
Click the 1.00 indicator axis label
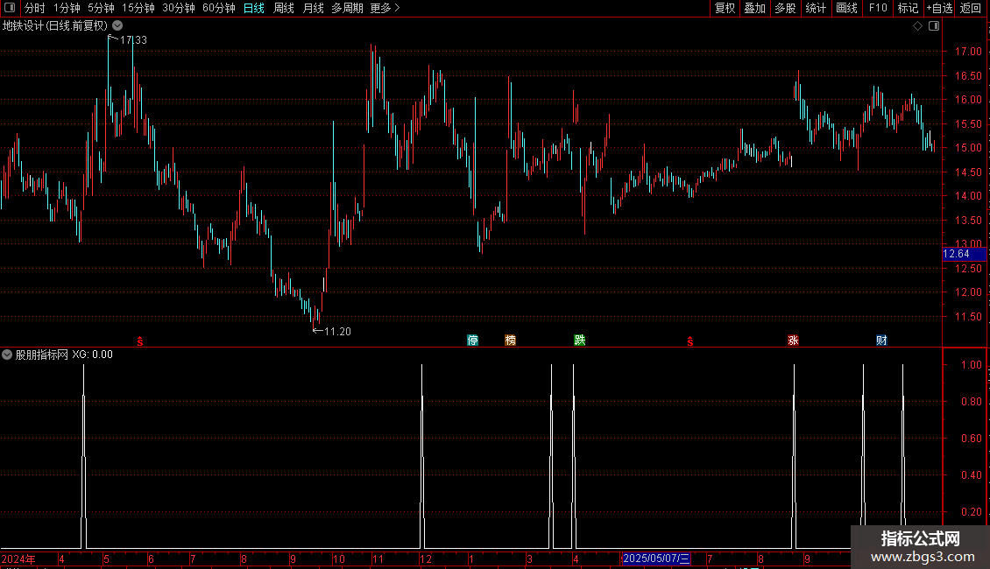(x=971, y=365)
